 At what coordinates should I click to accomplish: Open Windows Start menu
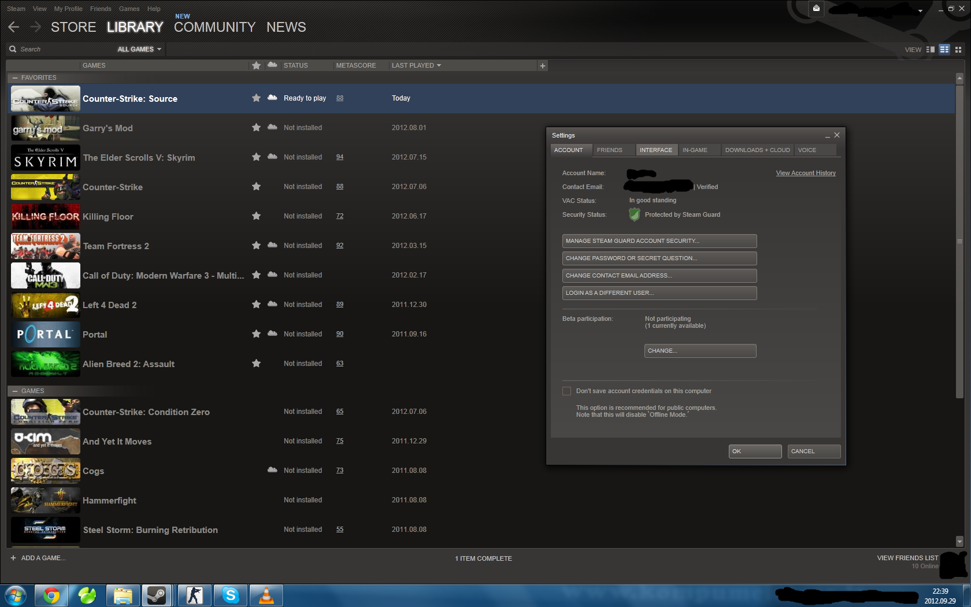[15, 595]
